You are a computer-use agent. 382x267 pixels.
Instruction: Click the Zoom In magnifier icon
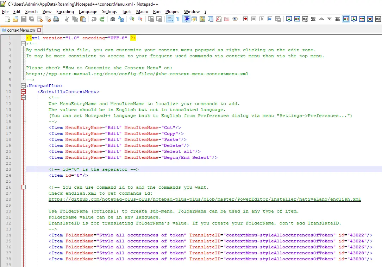pyautogui.click(x=132, y=19)
